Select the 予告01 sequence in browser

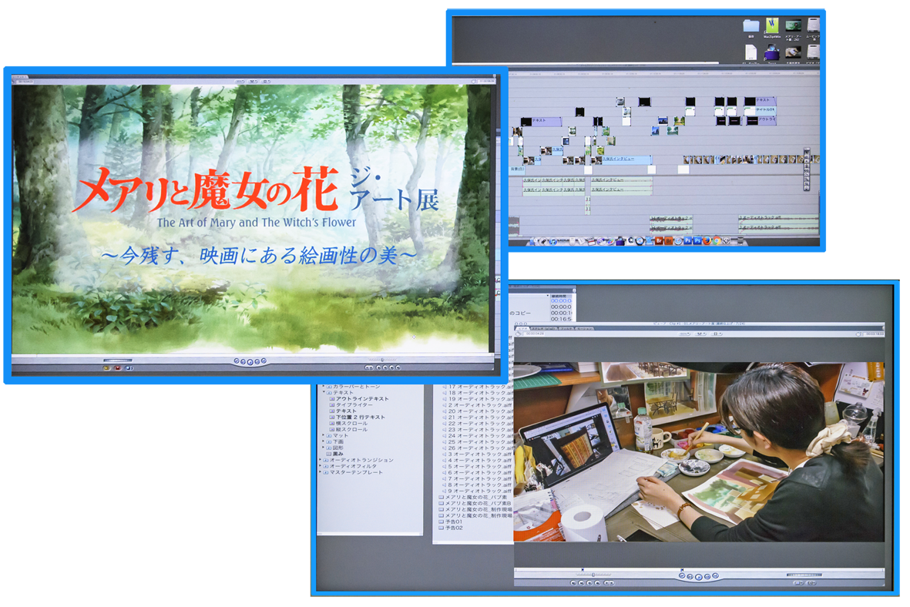[x=451, y=521]
